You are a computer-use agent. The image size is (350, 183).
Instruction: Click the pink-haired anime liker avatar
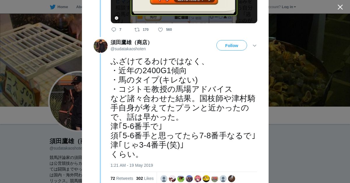(198, 179)
